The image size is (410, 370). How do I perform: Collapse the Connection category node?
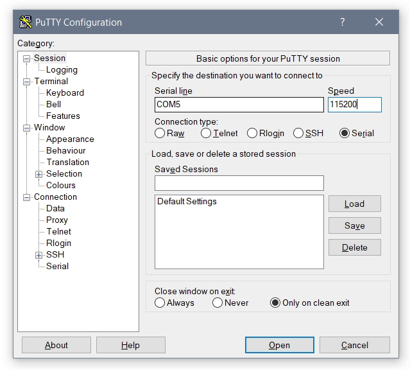click(x=27, y=197)
